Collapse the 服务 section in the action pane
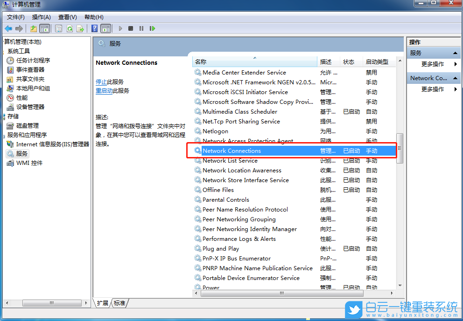 point(456,52)
